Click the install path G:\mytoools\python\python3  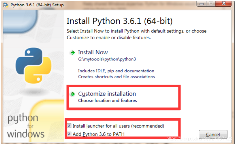point(107,59)
